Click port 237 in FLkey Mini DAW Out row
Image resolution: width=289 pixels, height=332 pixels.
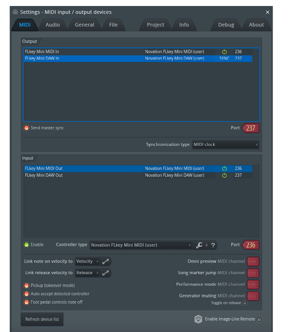(x=238, y=175)
